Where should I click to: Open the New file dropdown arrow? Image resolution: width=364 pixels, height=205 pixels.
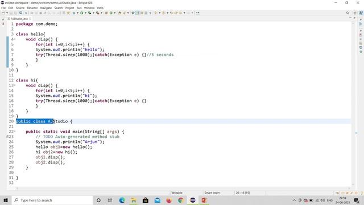click(x=7, y=13)
